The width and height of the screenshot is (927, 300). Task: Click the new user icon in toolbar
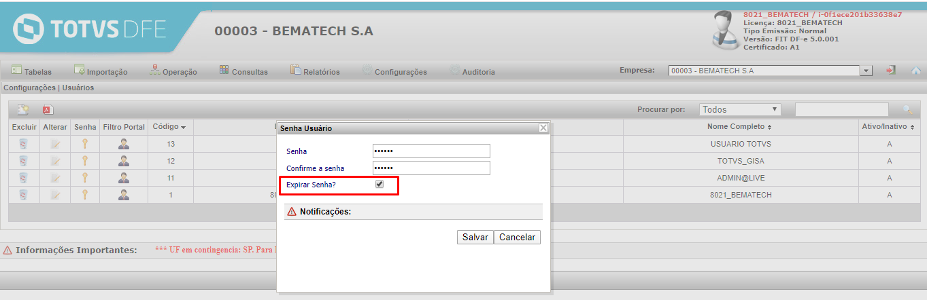(24, 109)
